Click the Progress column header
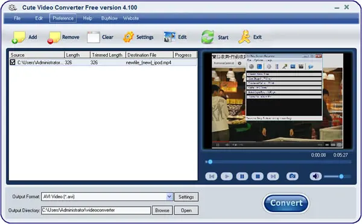This screenshot has height=224, width=362. click(185, 55)
